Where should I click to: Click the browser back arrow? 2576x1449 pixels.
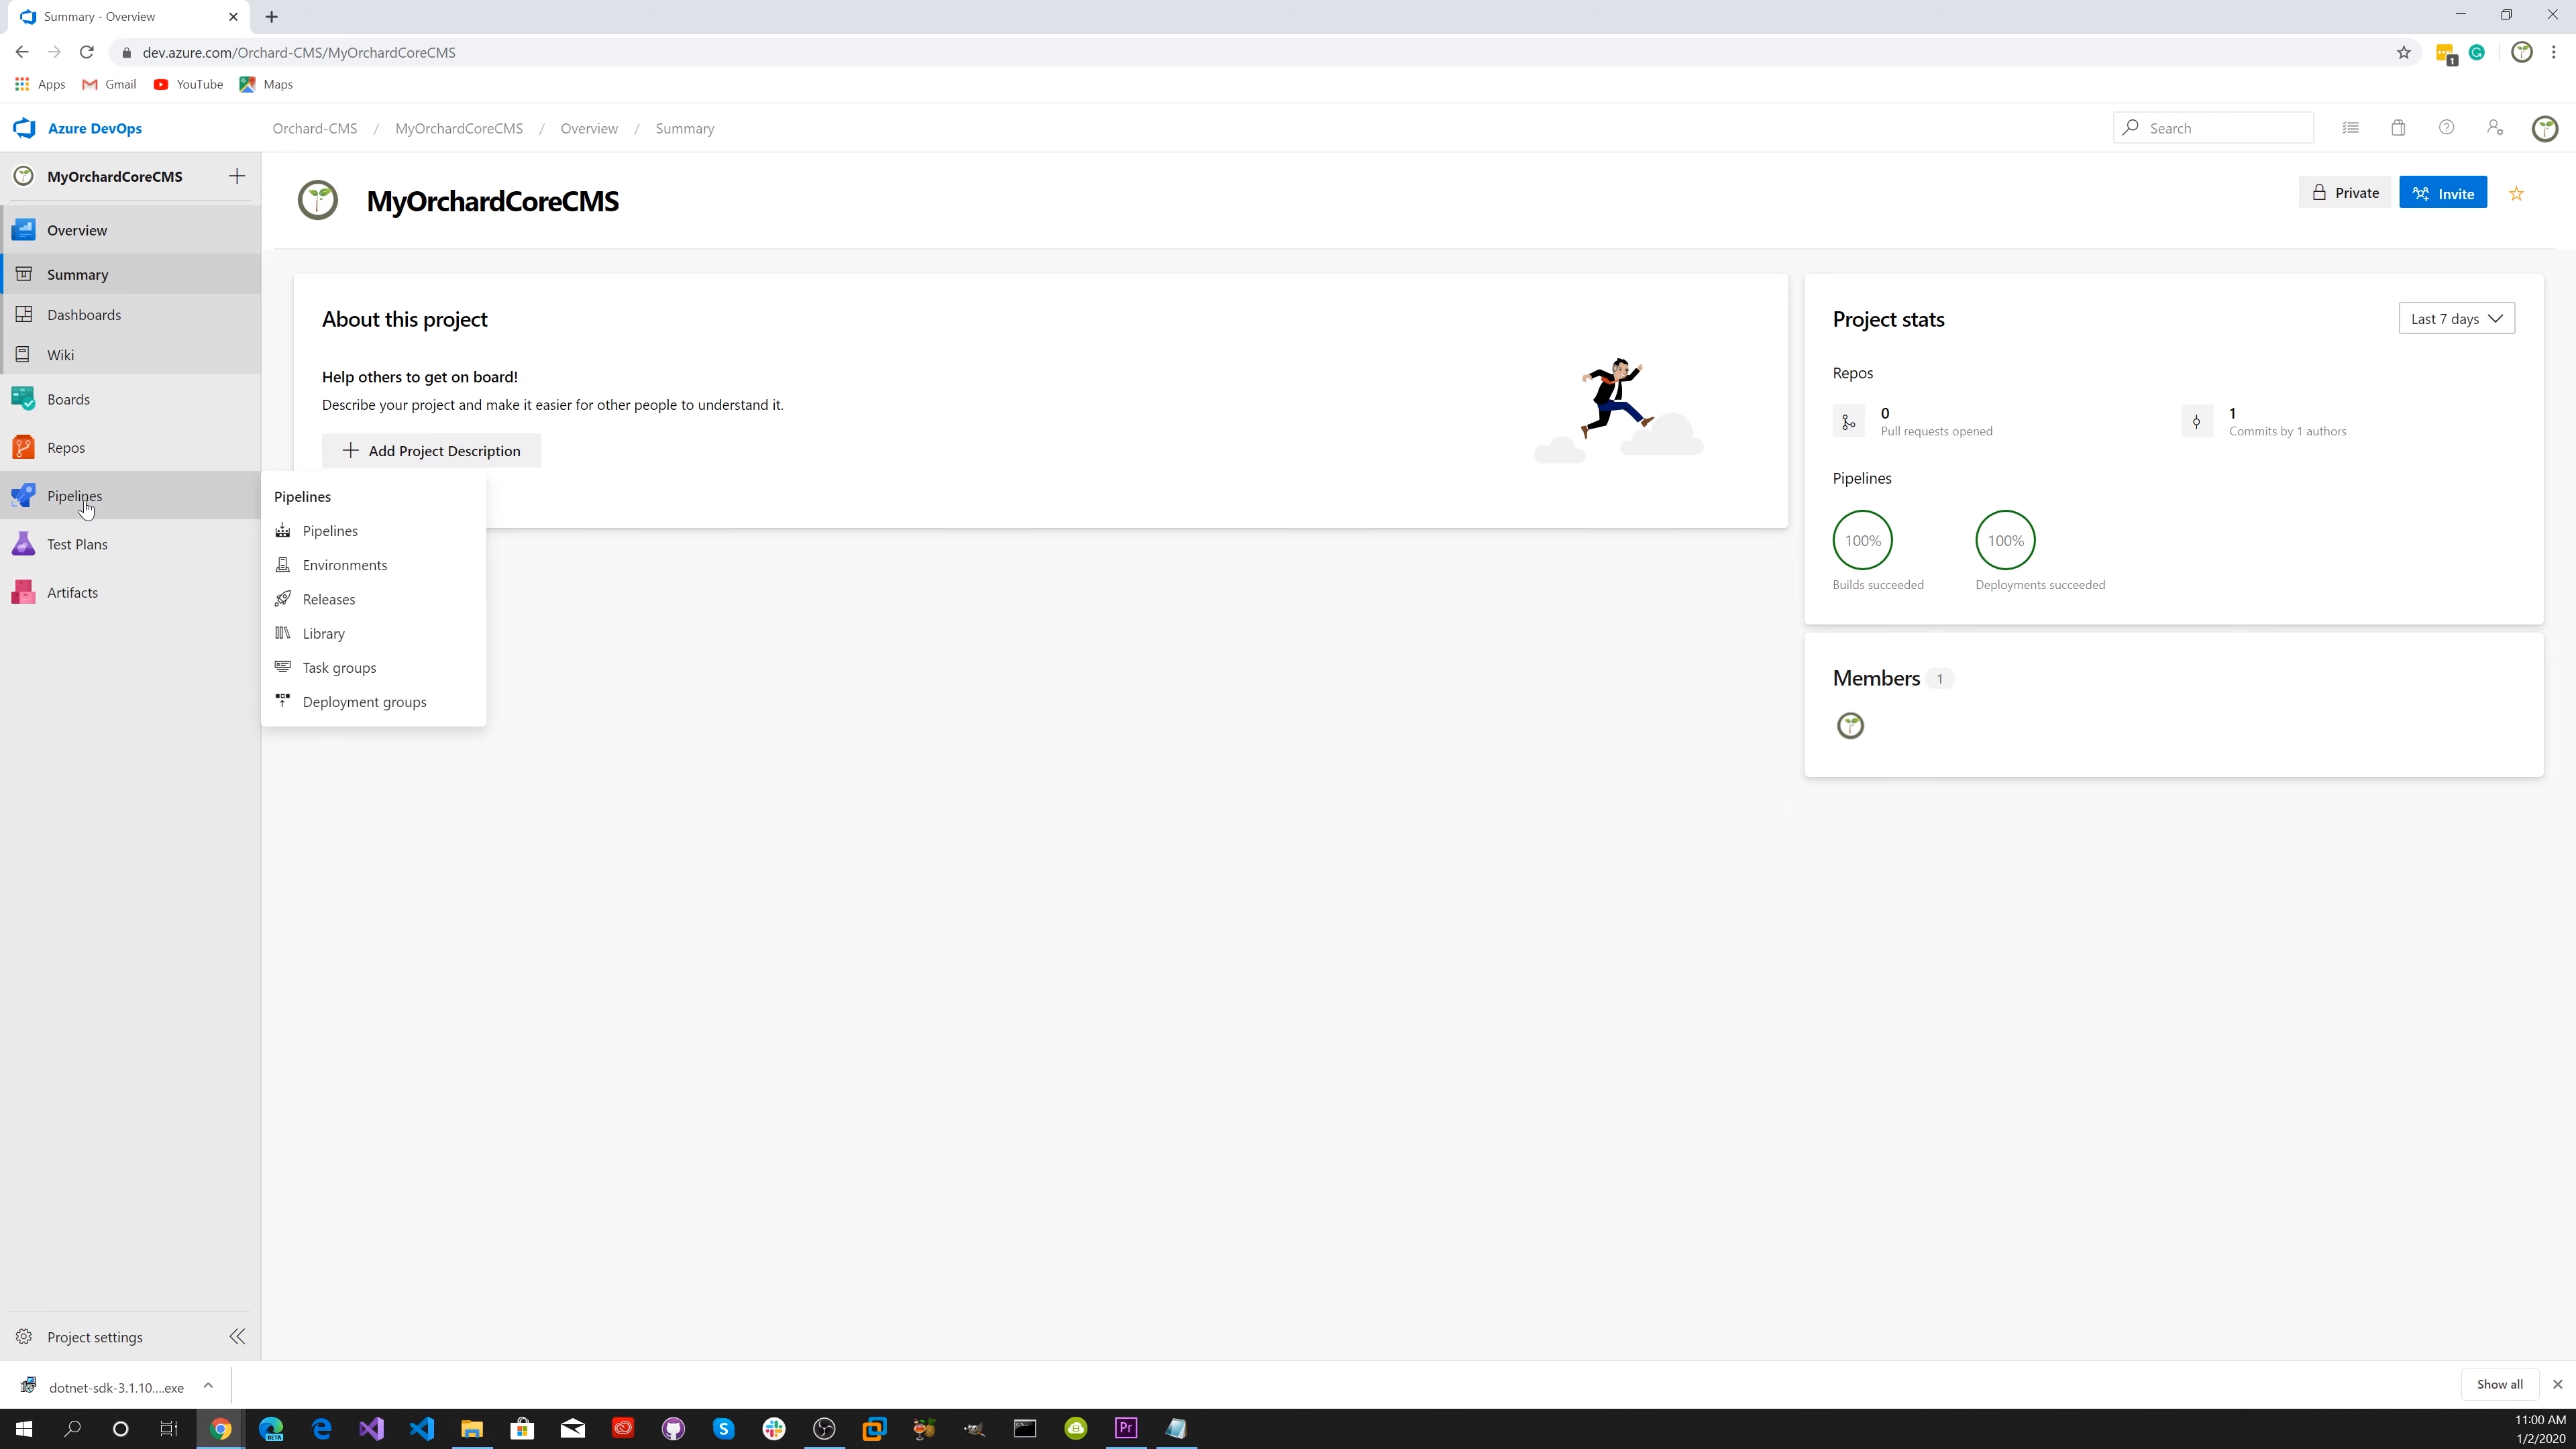[x=22, y=52]
